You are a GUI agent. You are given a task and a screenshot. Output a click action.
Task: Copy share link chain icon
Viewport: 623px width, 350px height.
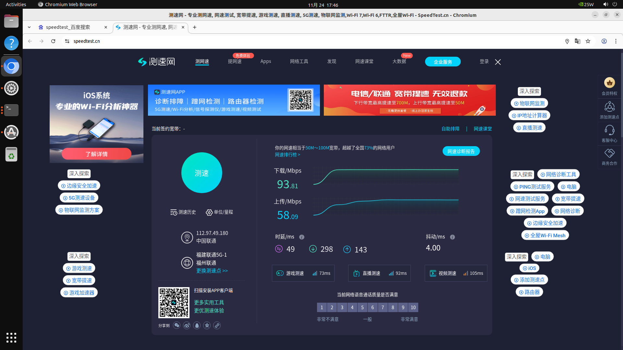[x=217, y=325]
